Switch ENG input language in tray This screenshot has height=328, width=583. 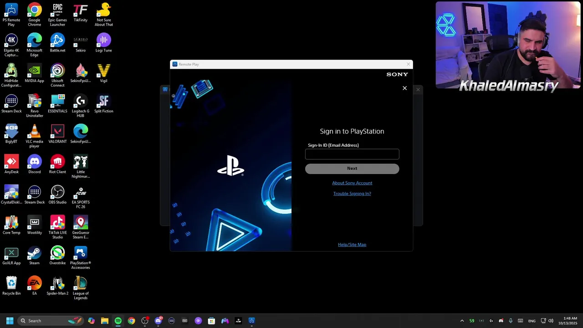(532, 321)
